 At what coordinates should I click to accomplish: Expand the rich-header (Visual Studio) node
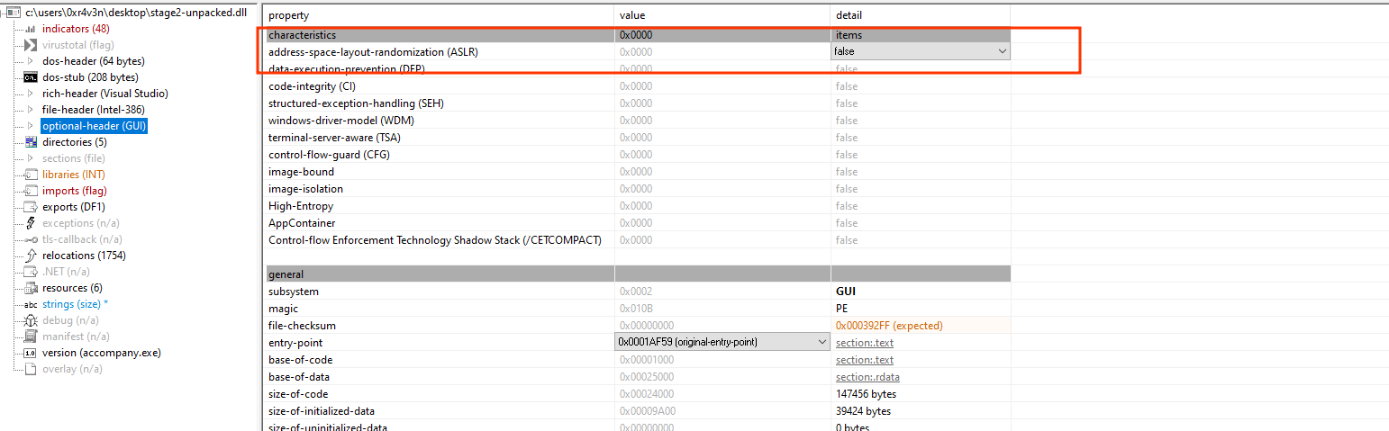31,94
